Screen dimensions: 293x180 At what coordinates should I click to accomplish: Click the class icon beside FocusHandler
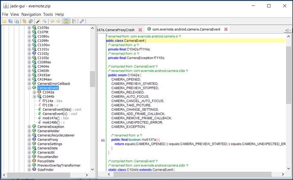(34, 157)
